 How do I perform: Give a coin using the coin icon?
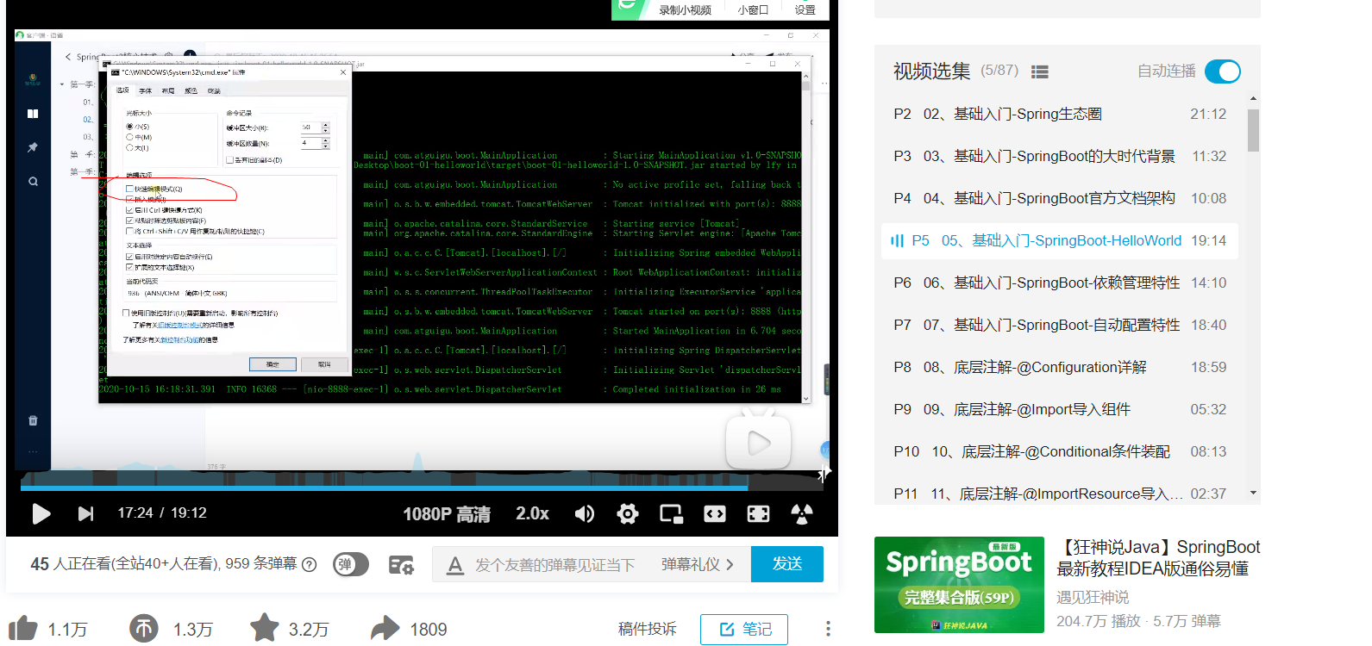pyautogui.click(x=144, y=629)
